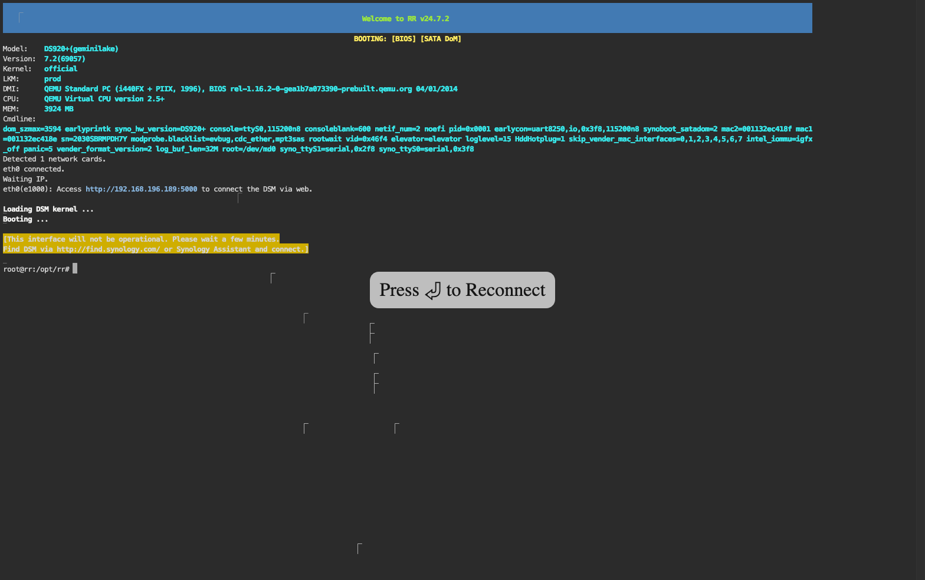Screen dimensions: 925x580
Task: Click the Loading DSM kernel ... line
Action: pos(48,209)
